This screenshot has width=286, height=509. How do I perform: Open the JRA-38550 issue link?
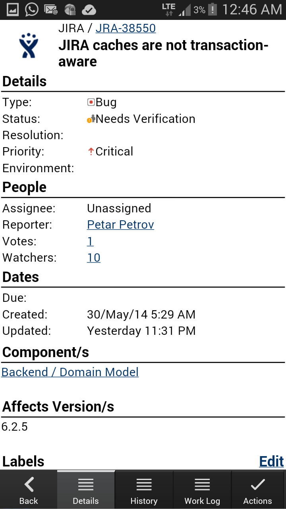point(126,28)
